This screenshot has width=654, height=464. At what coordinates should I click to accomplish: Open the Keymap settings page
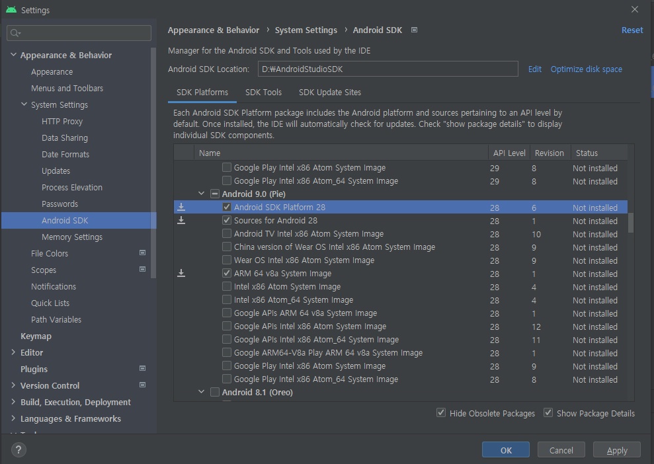pos(36,336)
